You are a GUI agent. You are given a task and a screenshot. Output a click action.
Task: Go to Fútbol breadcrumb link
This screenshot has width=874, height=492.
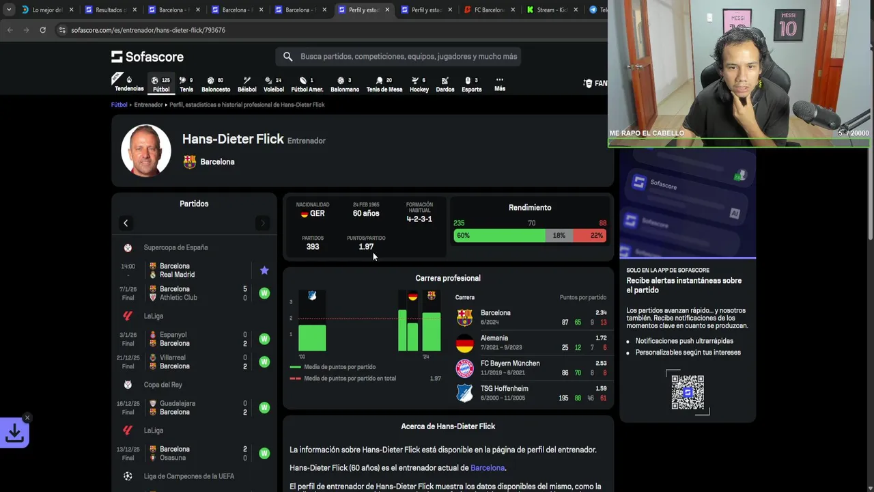tap(119, 105)
